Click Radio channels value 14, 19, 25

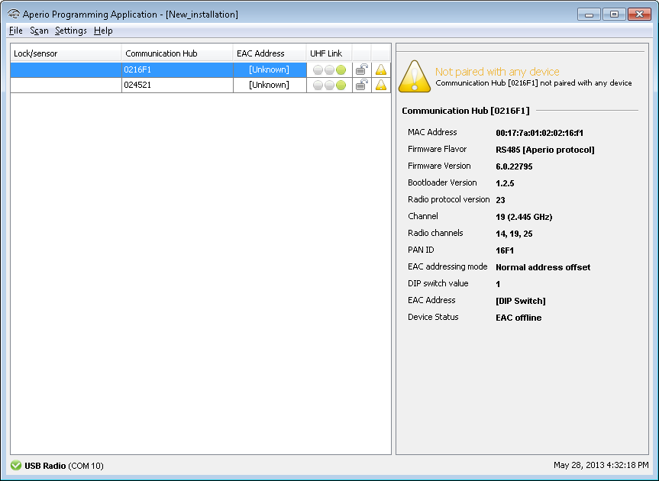click(x=514, y=234)
